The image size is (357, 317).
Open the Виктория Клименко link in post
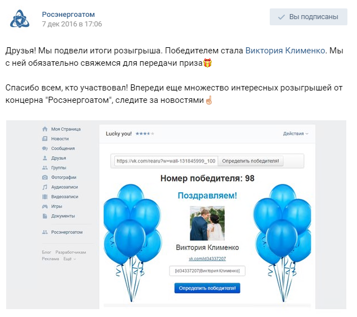285,51
